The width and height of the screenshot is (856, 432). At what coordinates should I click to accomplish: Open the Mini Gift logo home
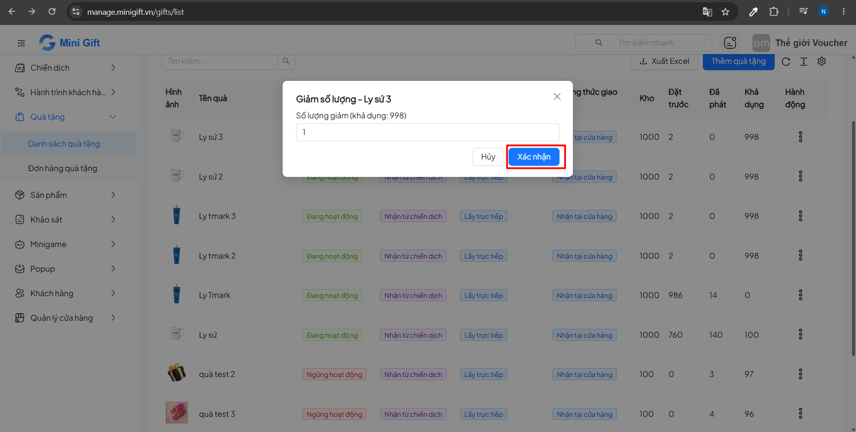tap(70, 43)
